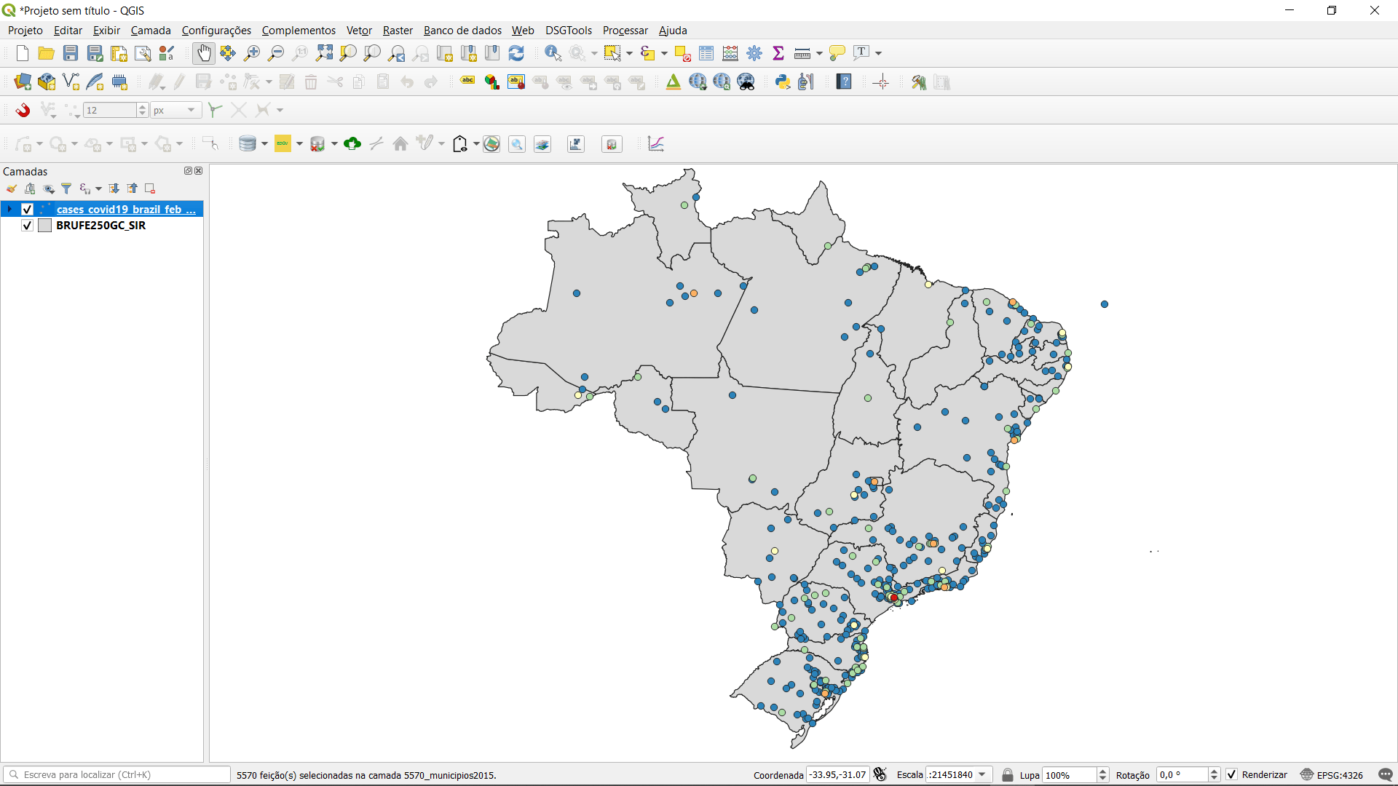Open the Vetor menu
Image resolution: width=1398 pixels, height=786 pixels.
coord(359,31)
